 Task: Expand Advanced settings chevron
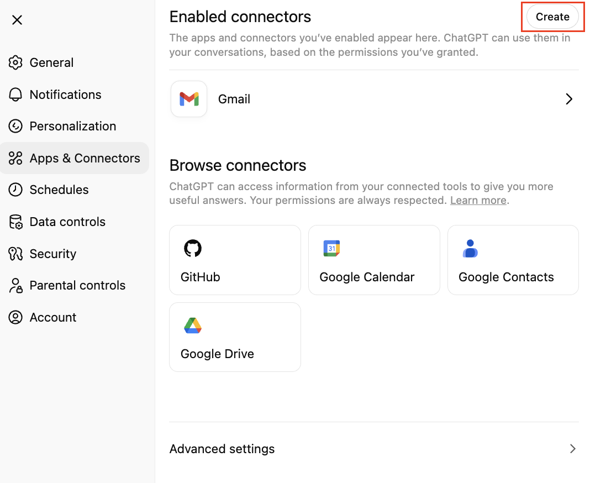(573, 449)
